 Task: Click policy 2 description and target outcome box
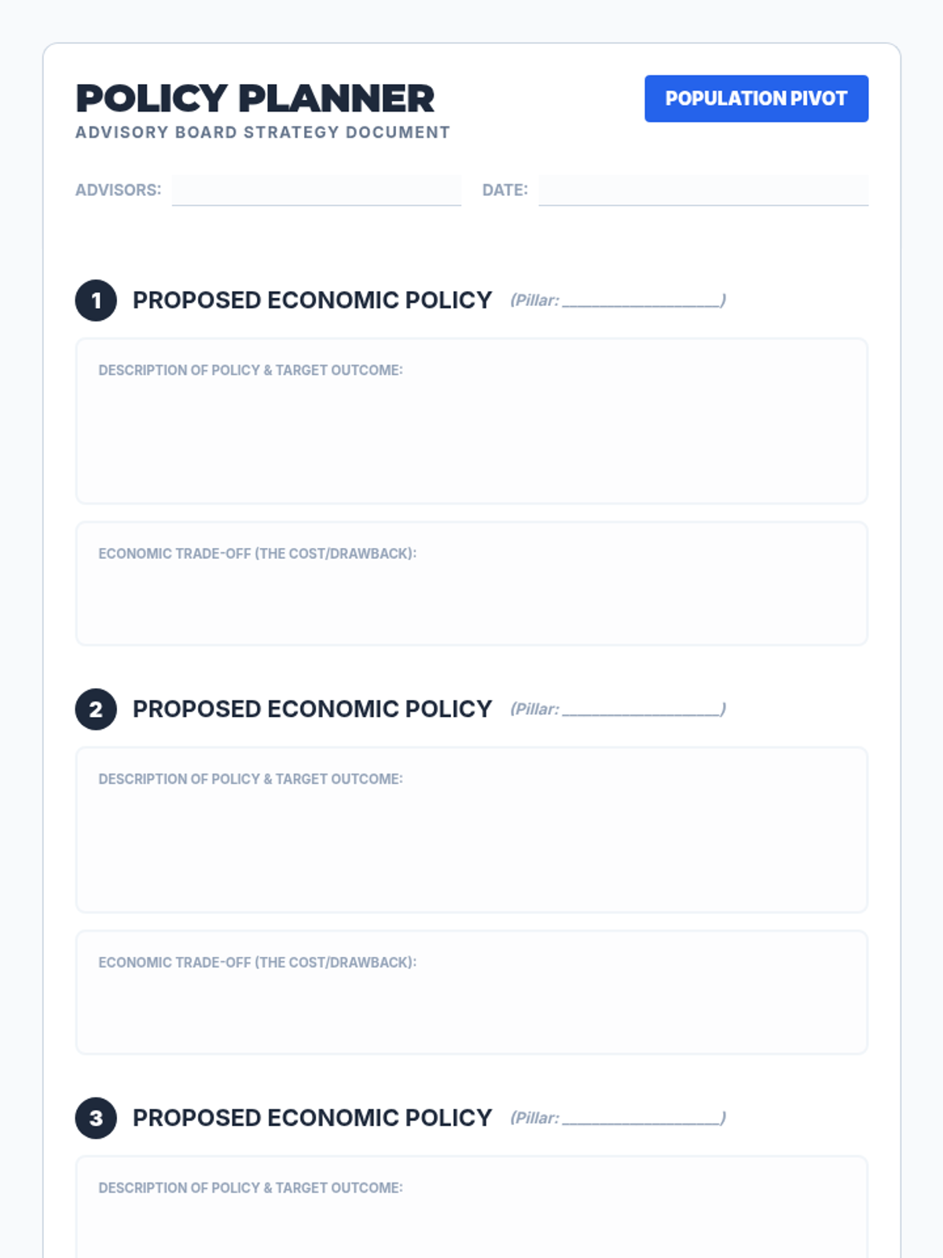point(472,829)
